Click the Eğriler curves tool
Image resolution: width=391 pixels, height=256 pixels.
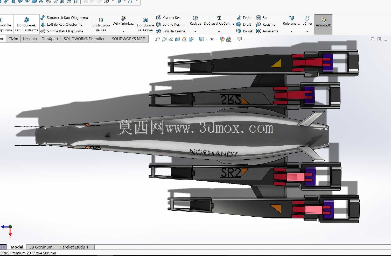(x=308, y=21)
